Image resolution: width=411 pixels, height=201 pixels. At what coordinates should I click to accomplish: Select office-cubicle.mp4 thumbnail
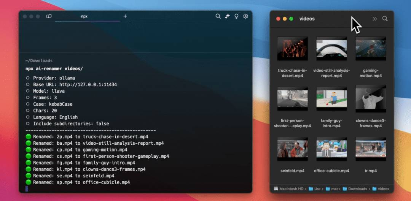tap(331, 149)
